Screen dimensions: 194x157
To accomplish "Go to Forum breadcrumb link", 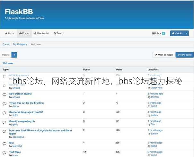I will [x=6, y=44].
